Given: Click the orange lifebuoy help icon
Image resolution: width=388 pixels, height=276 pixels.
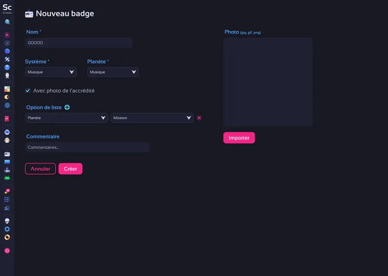Looking at the screenshot, I should point(7,237).
